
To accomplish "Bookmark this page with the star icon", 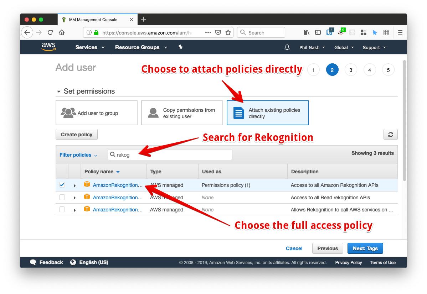I will [228, 32].
